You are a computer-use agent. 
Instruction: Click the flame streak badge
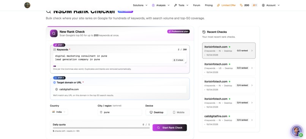click(x=255, y=5)
